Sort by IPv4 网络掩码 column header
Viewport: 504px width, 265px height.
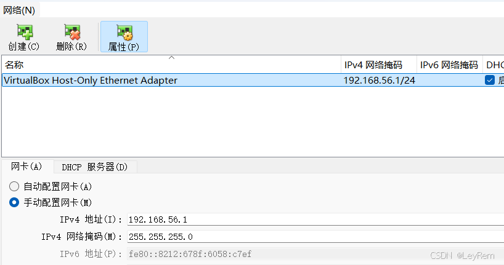(x=379, y=65)
